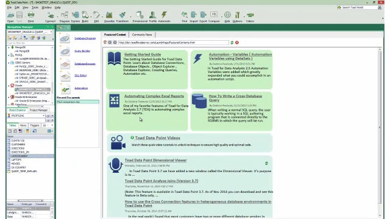
Task: Select the MOVIES table
Action: 15,164
